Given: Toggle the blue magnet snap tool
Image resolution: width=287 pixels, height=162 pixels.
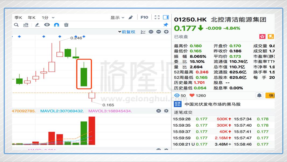Looking at the screenshot, I should tap(56, 25).
